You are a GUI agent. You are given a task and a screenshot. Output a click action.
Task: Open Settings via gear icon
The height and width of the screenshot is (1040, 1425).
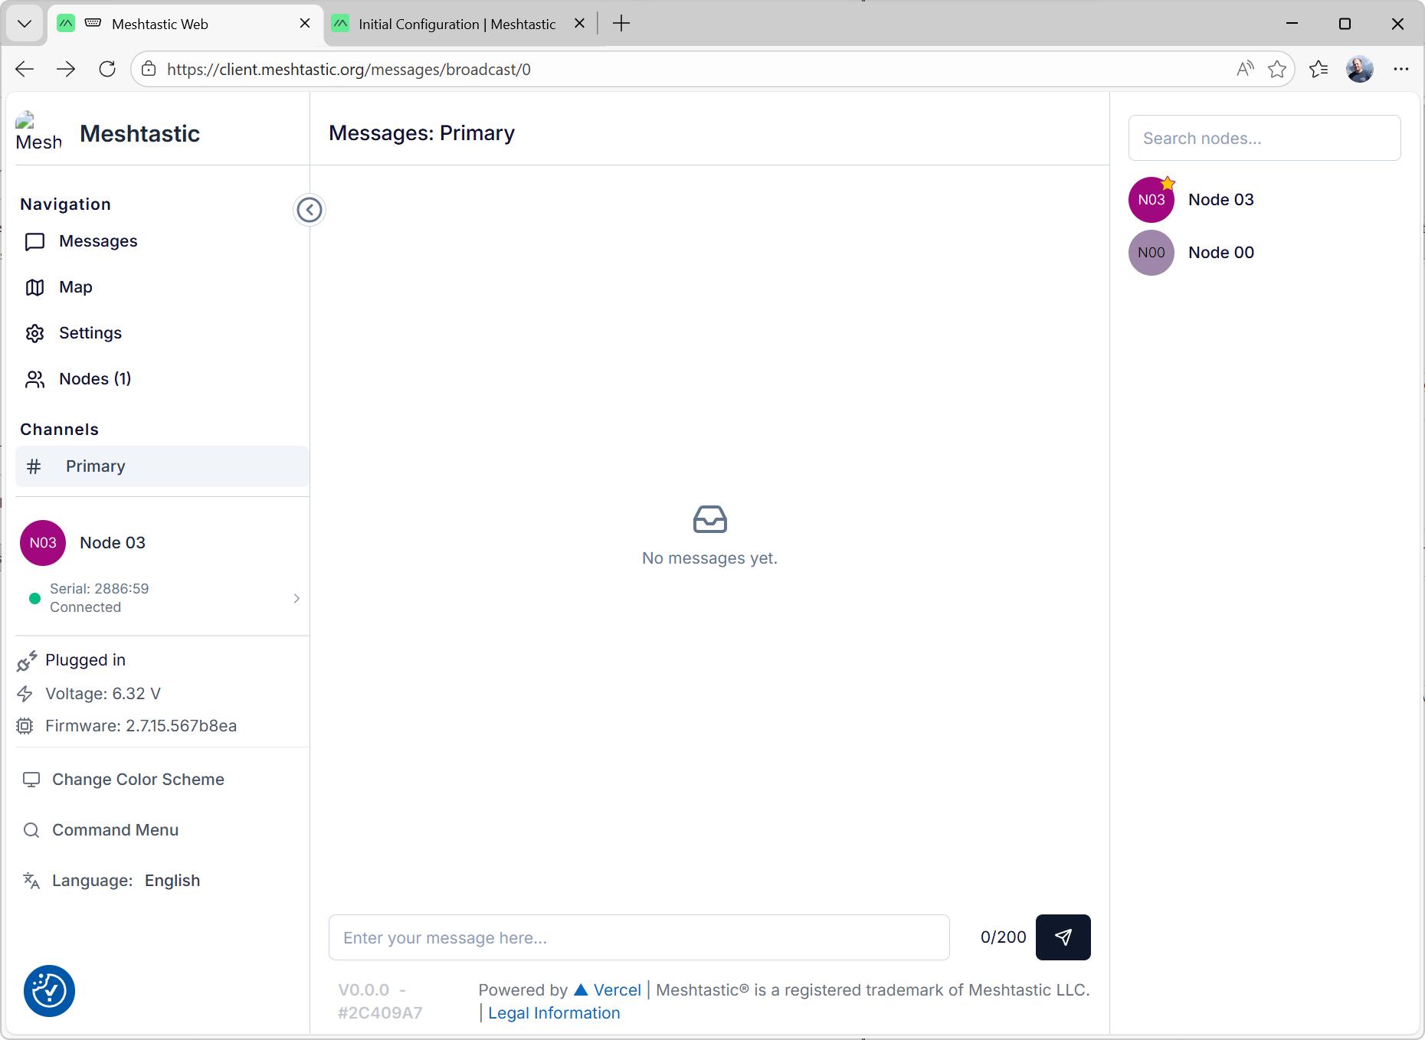coord(34,333)
